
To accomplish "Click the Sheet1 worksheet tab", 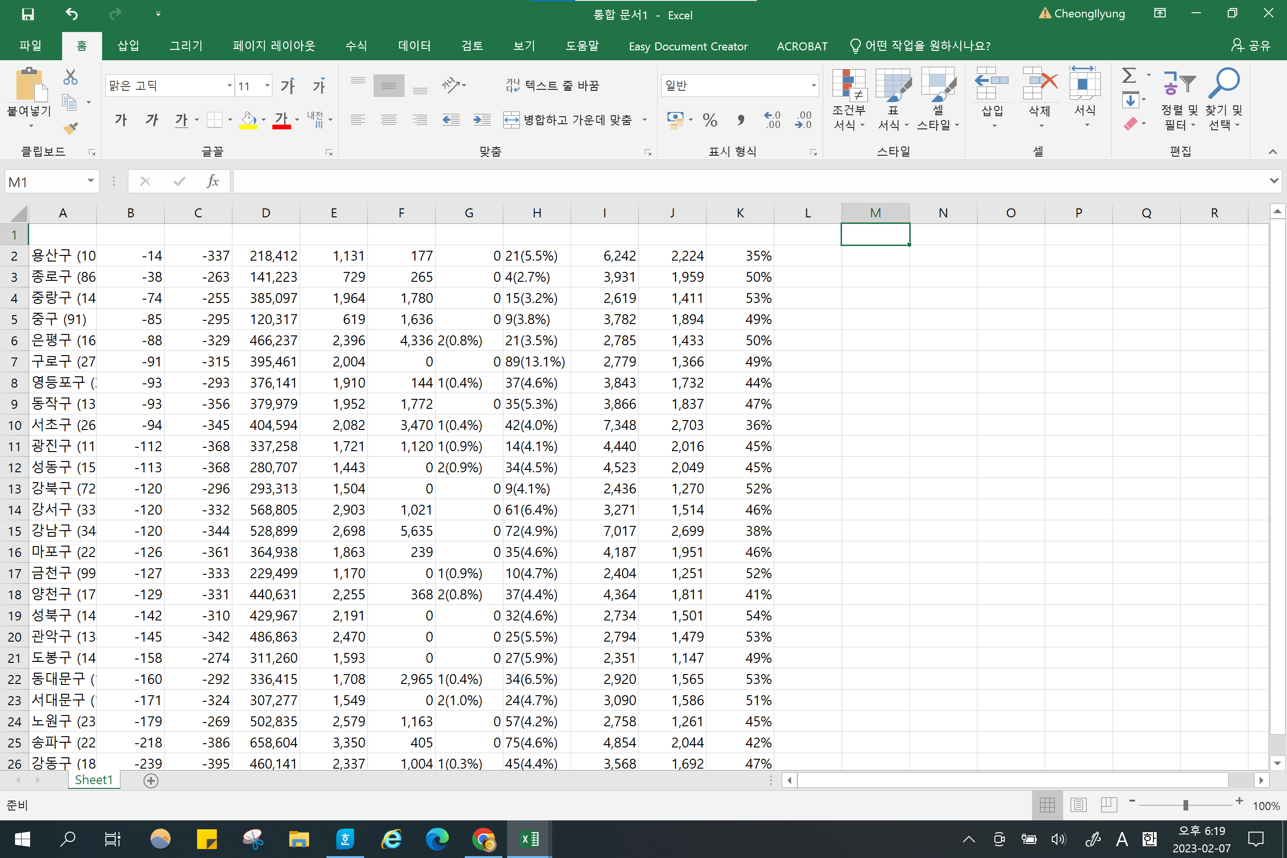I will pyautogui.click(x=94, y=780).
